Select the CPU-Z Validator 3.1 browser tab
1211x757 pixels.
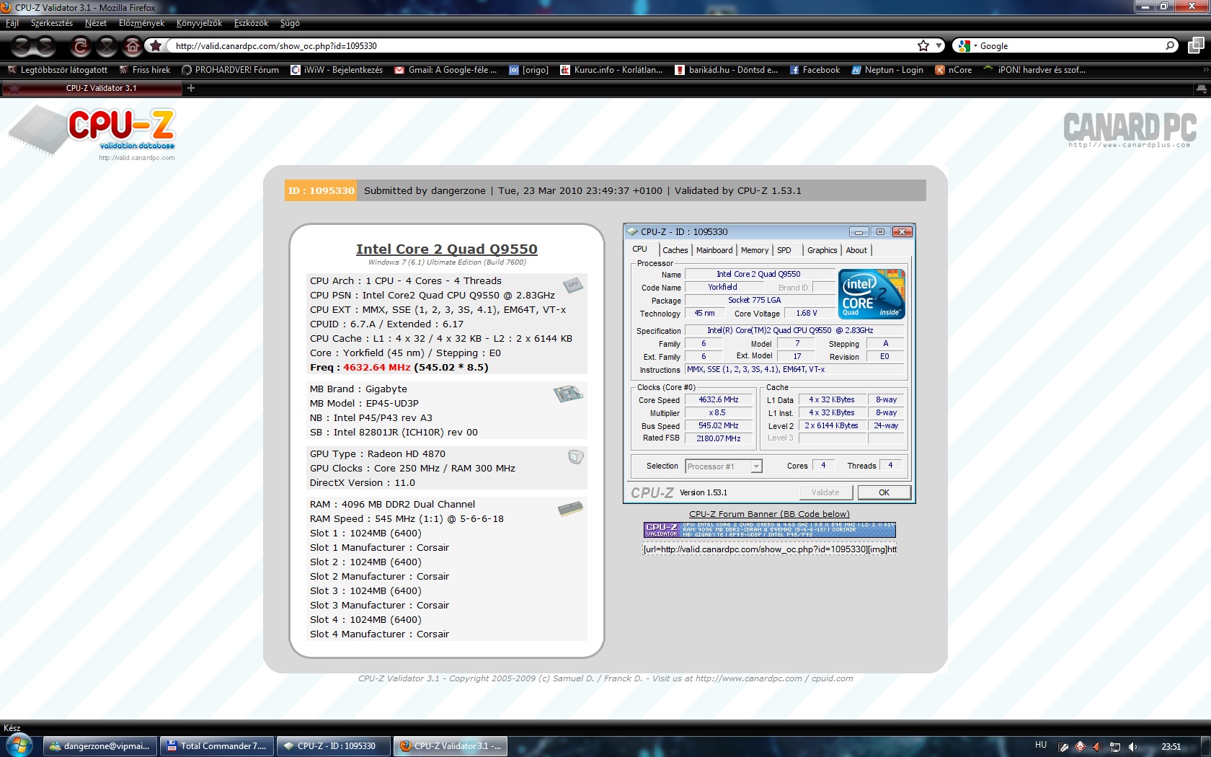pos(92,88)
